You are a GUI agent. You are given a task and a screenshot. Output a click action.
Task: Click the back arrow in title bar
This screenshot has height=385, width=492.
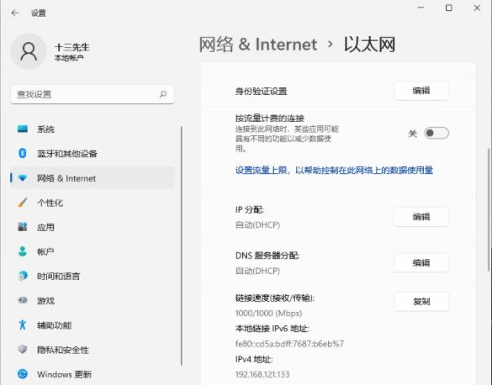click(15, 13)
